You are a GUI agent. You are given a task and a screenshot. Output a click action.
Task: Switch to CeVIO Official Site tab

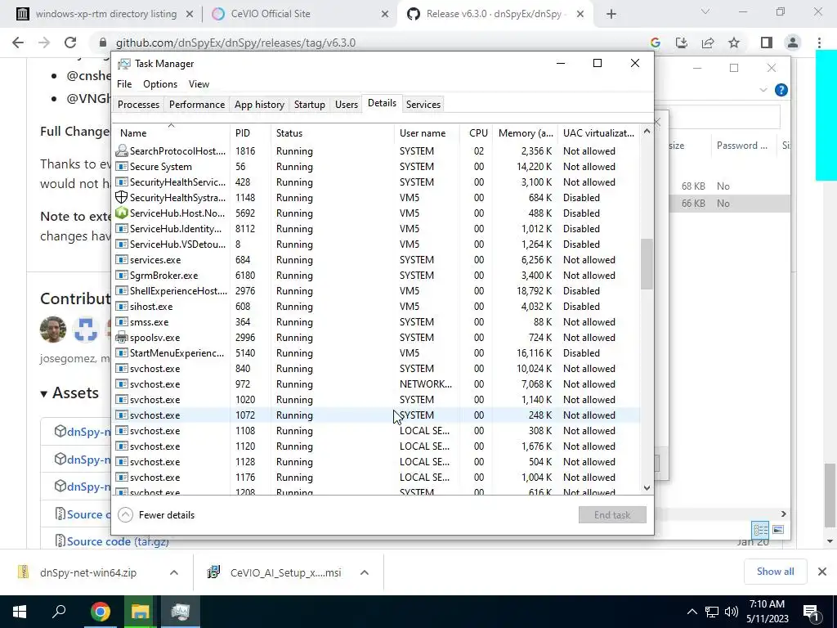tap(299, 15)
